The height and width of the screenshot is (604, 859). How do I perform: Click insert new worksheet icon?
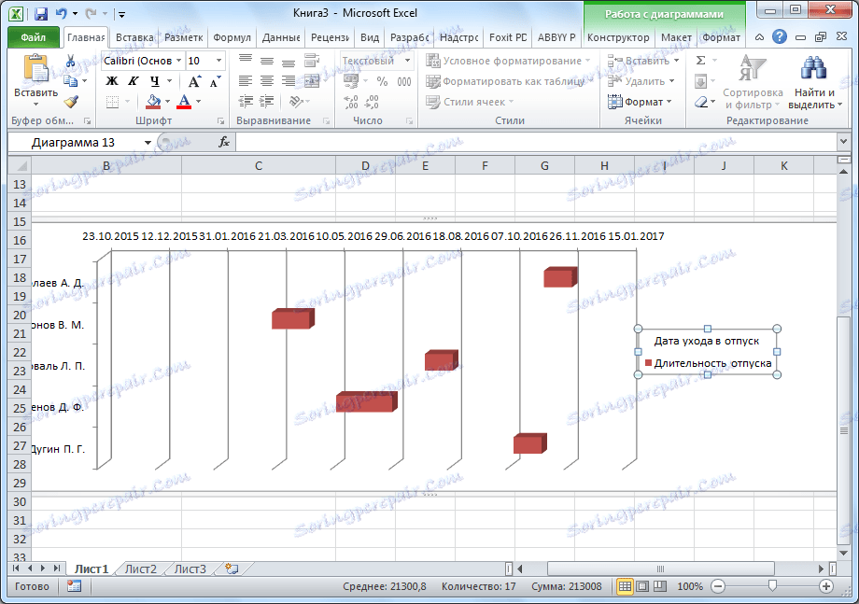pyautogui.click(x=232, y=569)
